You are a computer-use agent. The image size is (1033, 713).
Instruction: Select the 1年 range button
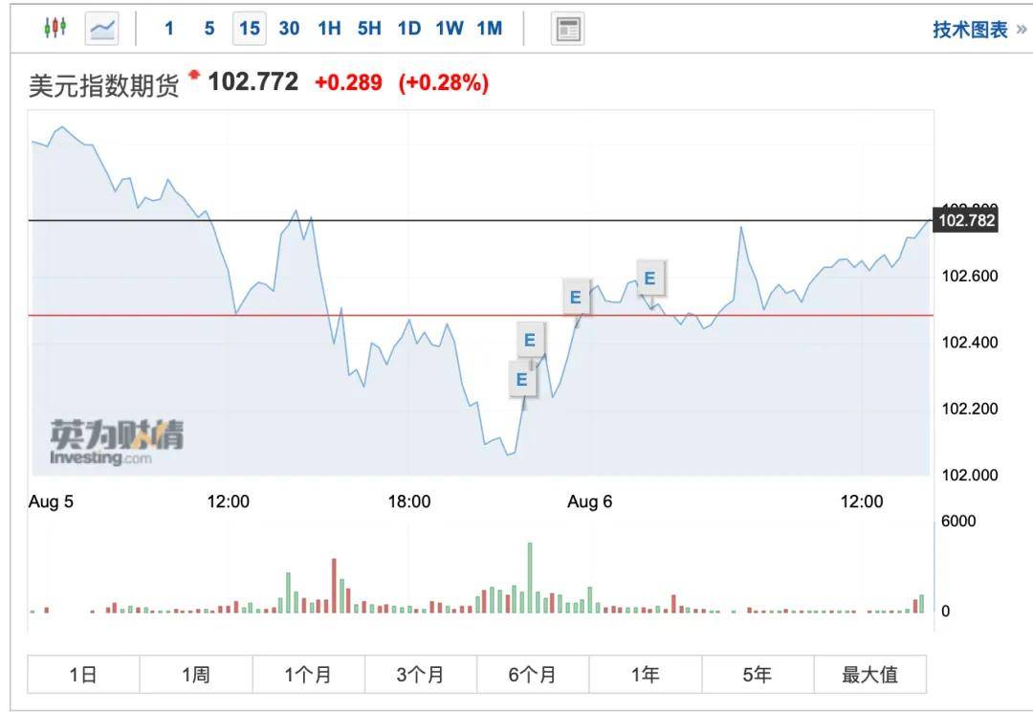(645, 675)
